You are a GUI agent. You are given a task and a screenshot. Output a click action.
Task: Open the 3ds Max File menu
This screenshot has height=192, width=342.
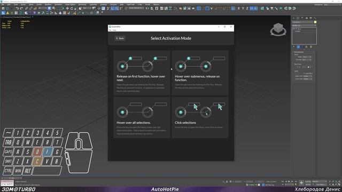pos(3,4)
